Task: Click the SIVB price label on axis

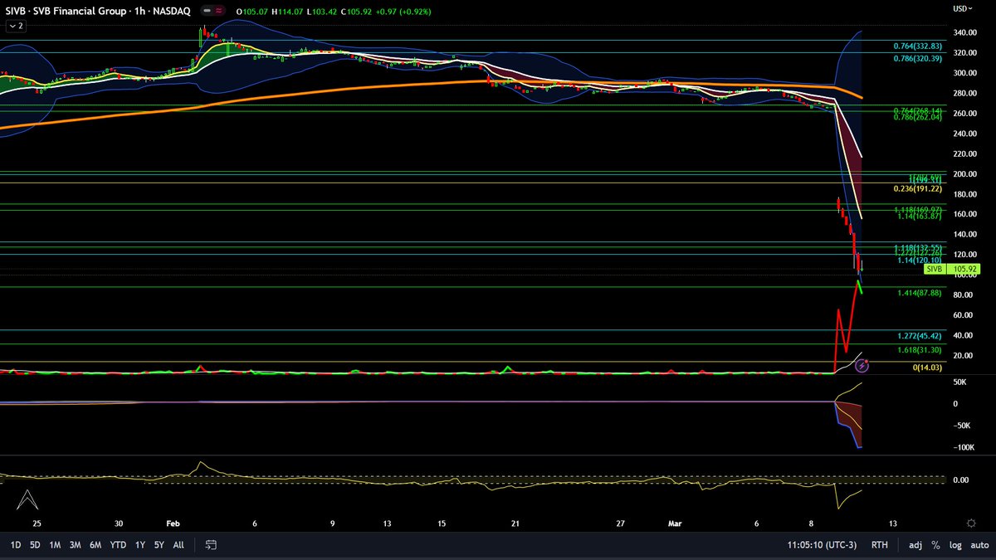Action: click(x=934, y=269)
